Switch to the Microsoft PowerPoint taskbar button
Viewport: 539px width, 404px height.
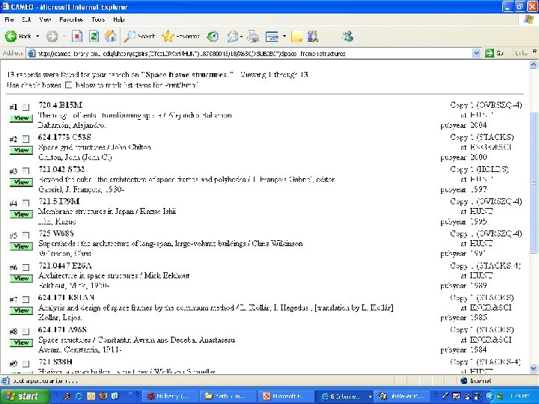pos(286,396)
